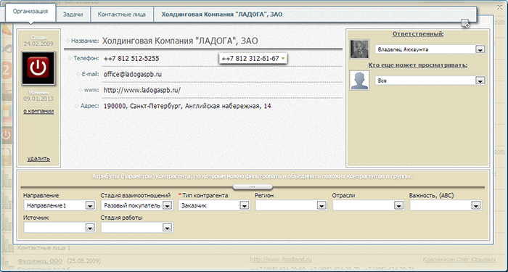Click the e-mail office@ladogaspb.ru
Viewport: 508px width, 272px height.
[x=133, y=74]
